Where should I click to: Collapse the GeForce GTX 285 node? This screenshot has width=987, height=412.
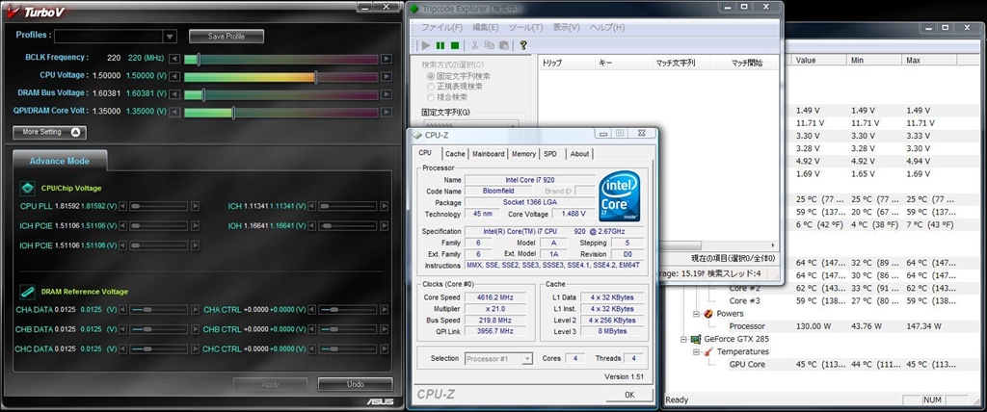coord(683,339)
